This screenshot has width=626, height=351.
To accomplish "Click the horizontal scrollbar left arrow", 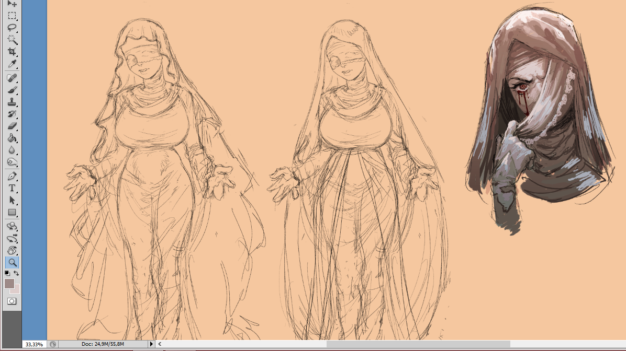I will pyautogui.click(x=160, y=344).
